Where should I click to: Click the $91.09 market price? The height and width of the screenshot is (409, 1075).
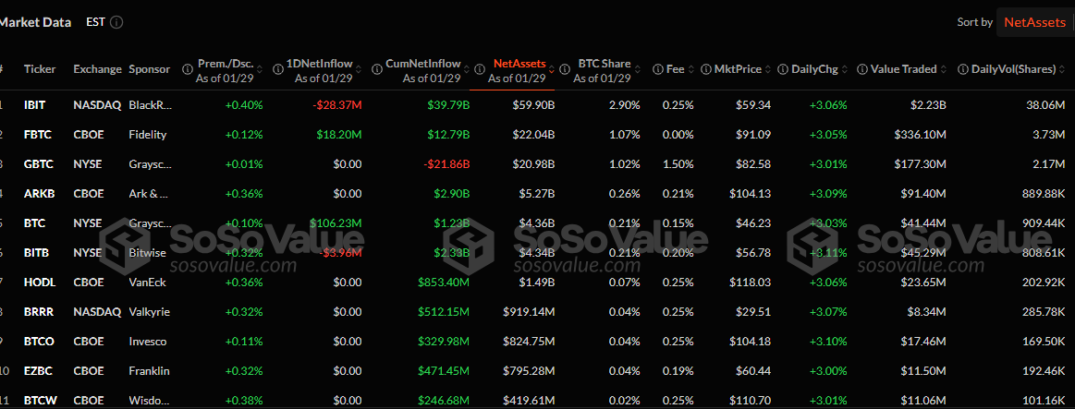pos(755,135)
